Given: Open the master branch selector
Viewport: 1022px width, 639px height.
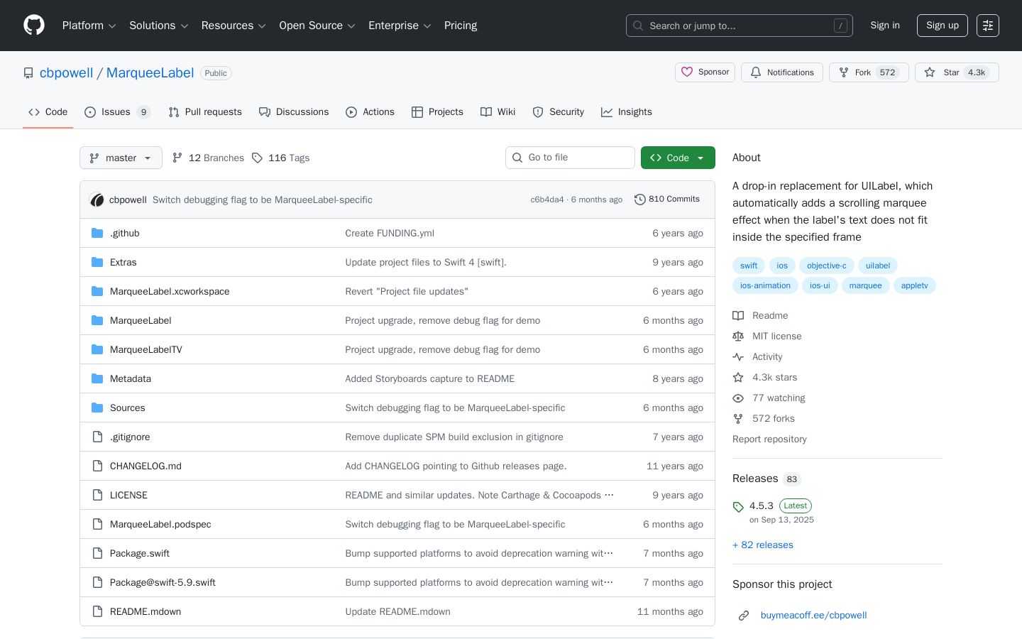Looking at the screenshot, I should (x=121, y=158).
